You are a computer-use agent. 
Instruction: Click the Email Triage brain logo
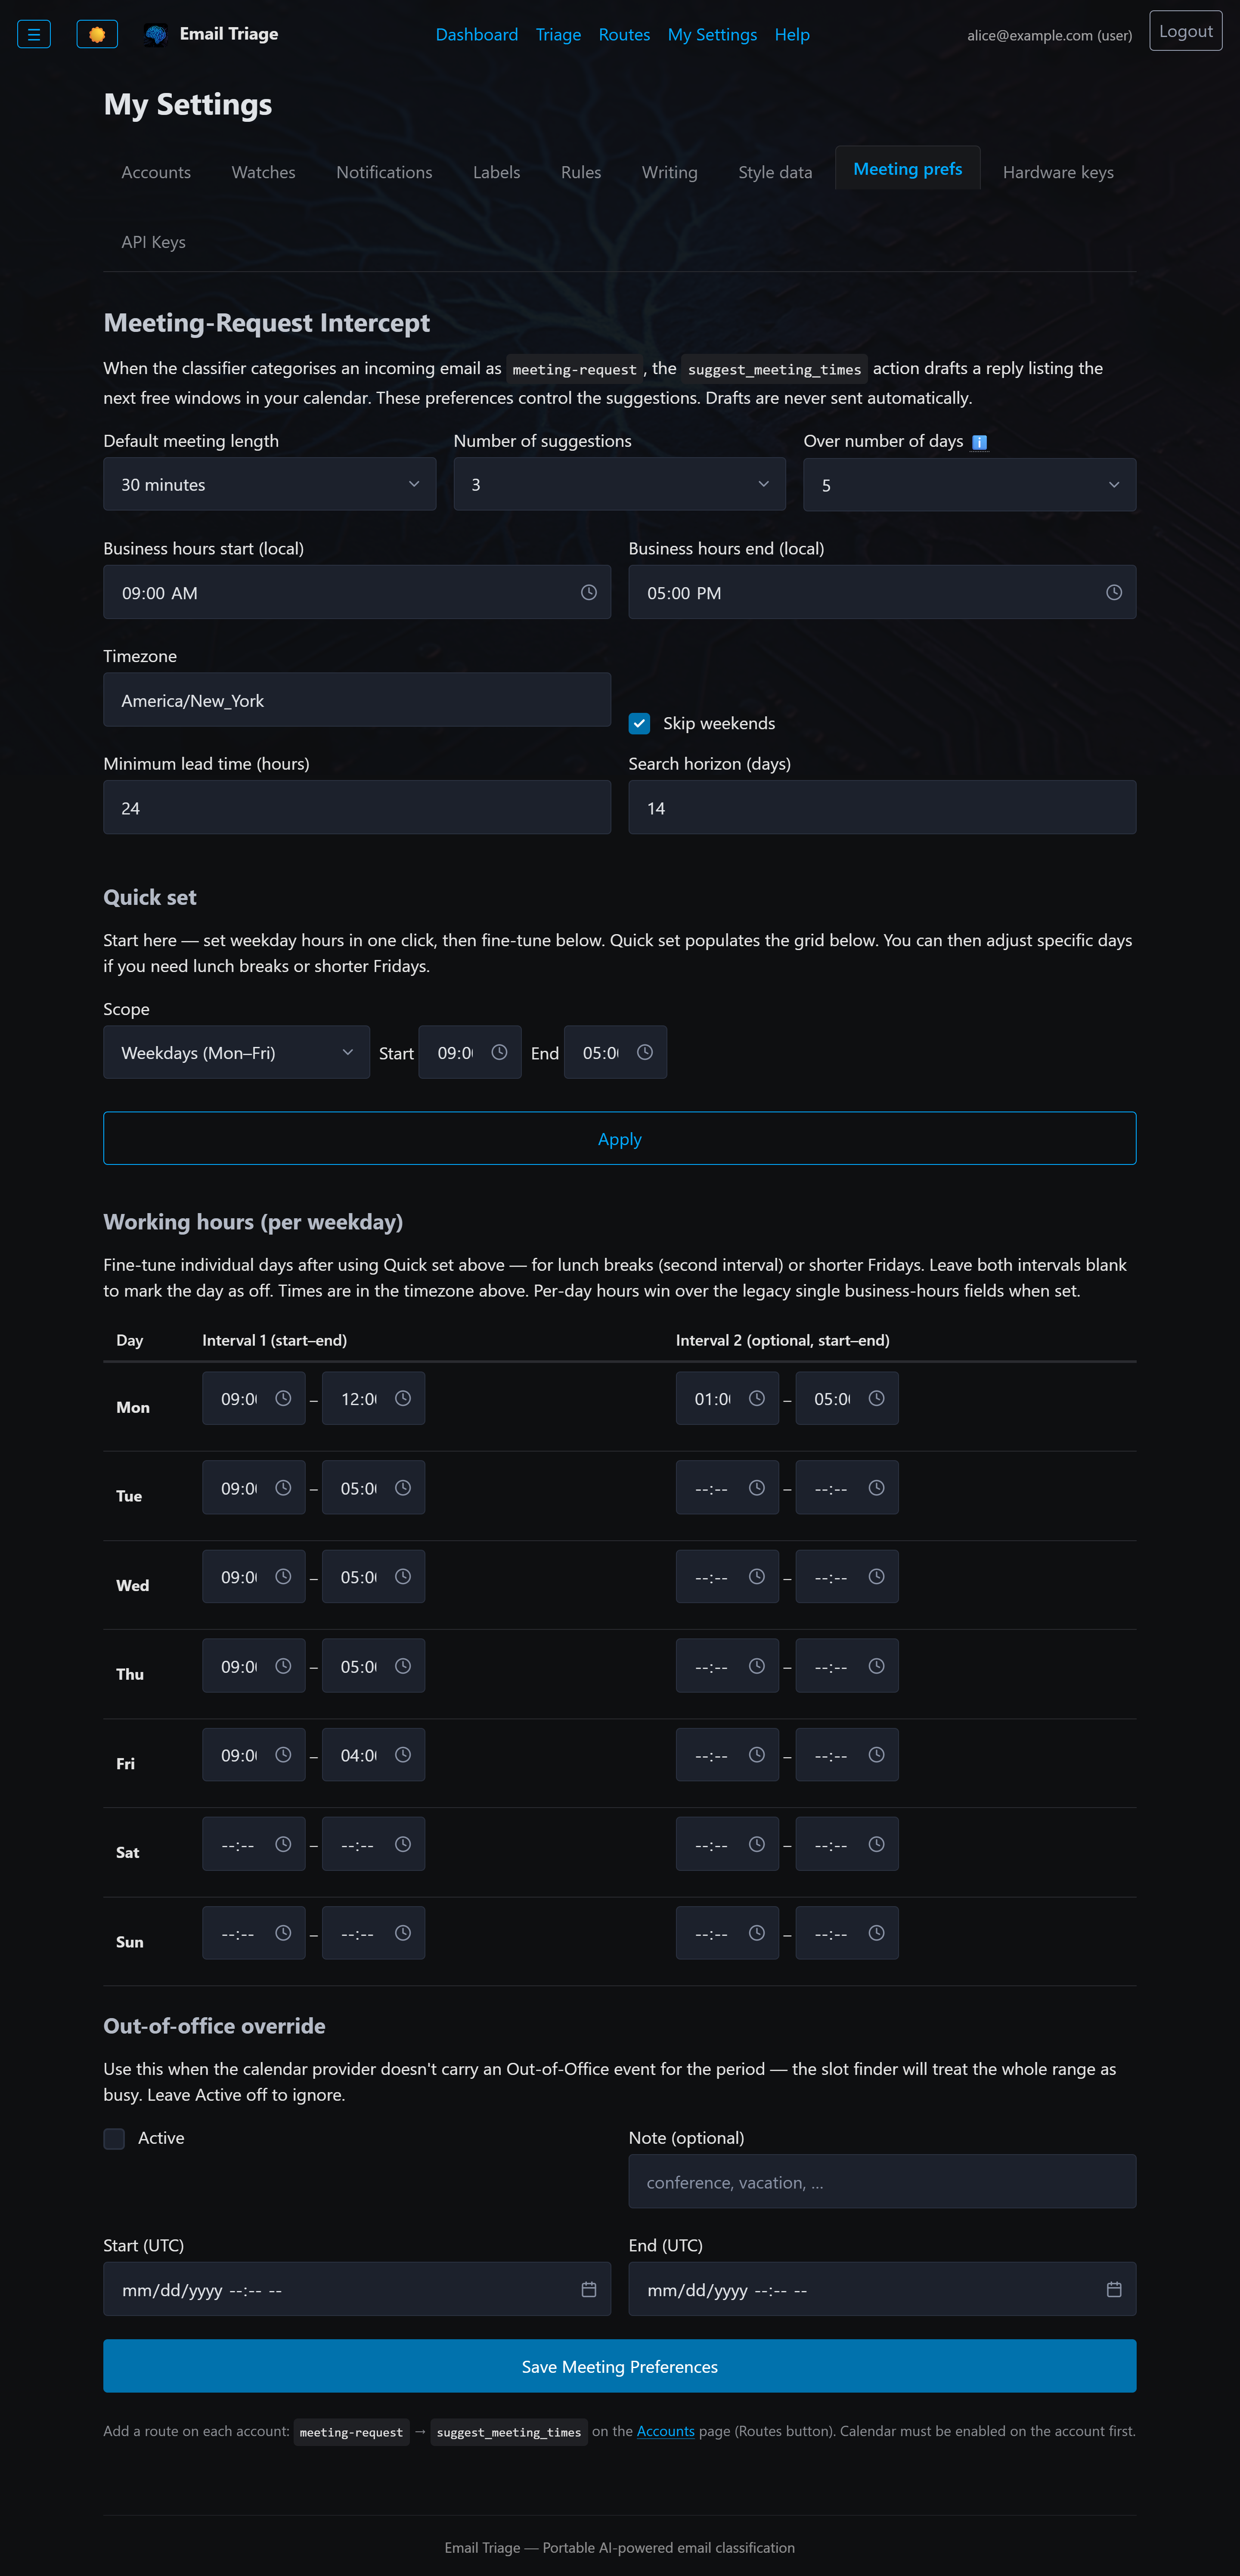tap(156, 34)
